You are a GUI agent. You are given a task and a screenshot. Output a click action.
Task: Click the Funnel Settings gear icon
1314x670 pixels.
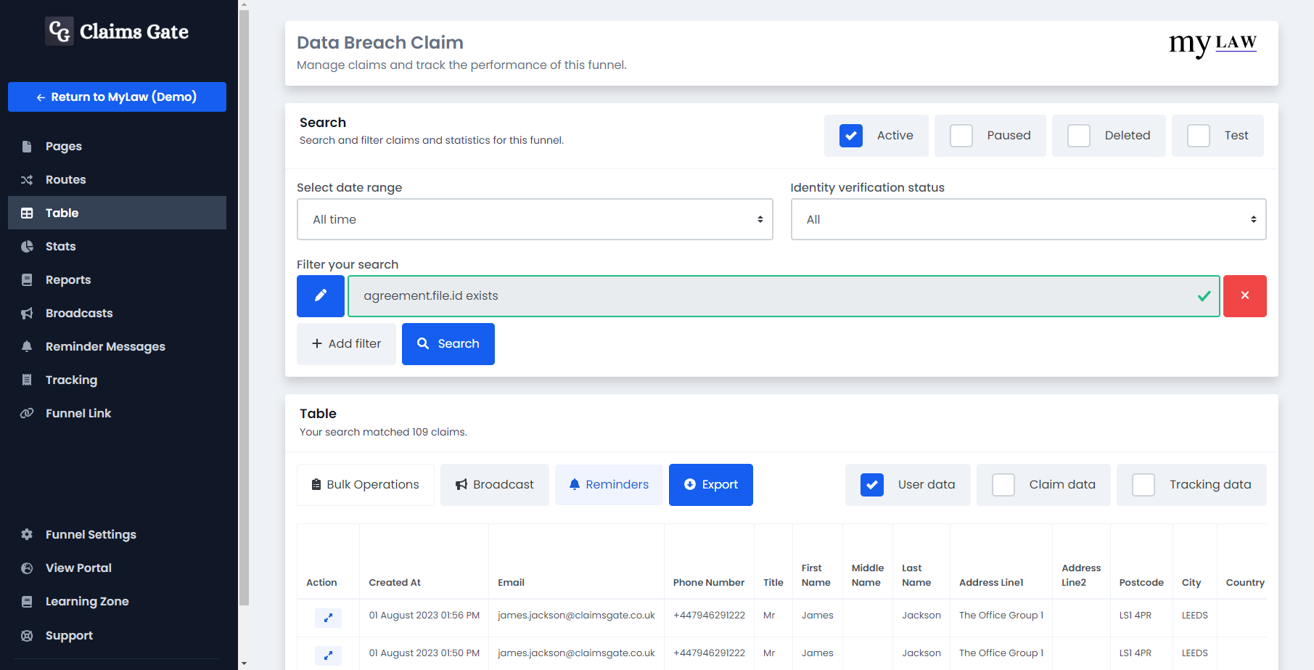pyautogui.click(x=27, y=535)
